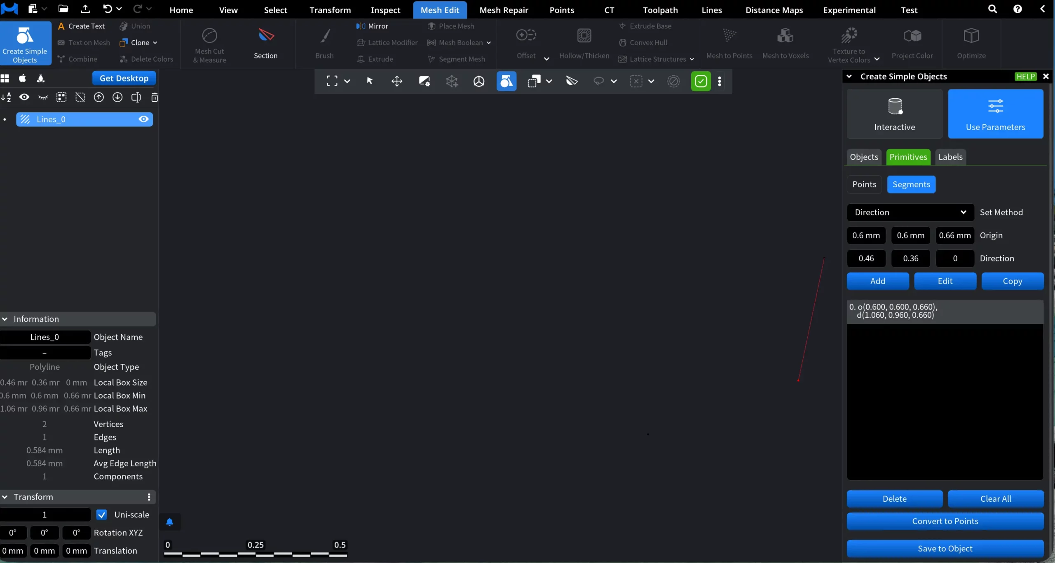
Task: Uncheck the Uni-scale checkbox
Action: [x=101, y=515]
